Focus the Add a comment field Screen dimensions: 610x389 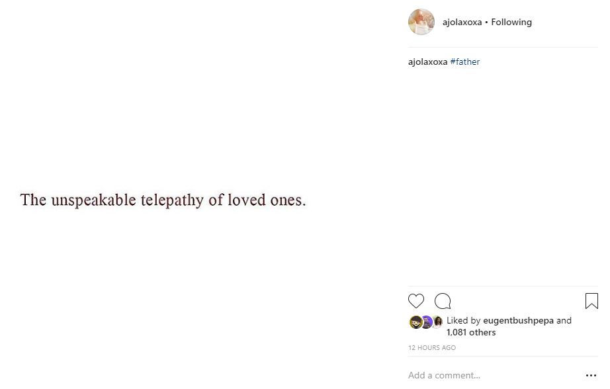coord(494,375)
